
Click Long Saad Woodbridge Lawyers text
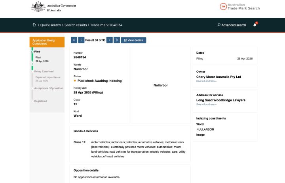click(221, 100)
